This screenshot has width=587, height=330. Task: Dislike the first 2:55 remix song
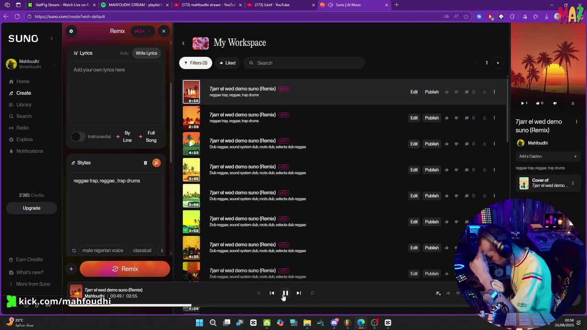coord(456,92)
